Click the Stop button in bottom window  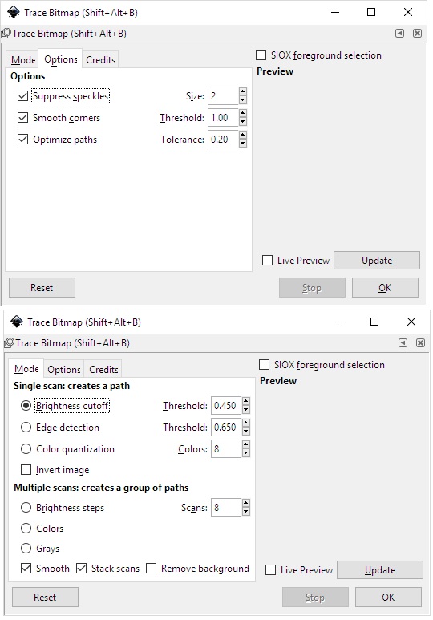coord(315,597)
